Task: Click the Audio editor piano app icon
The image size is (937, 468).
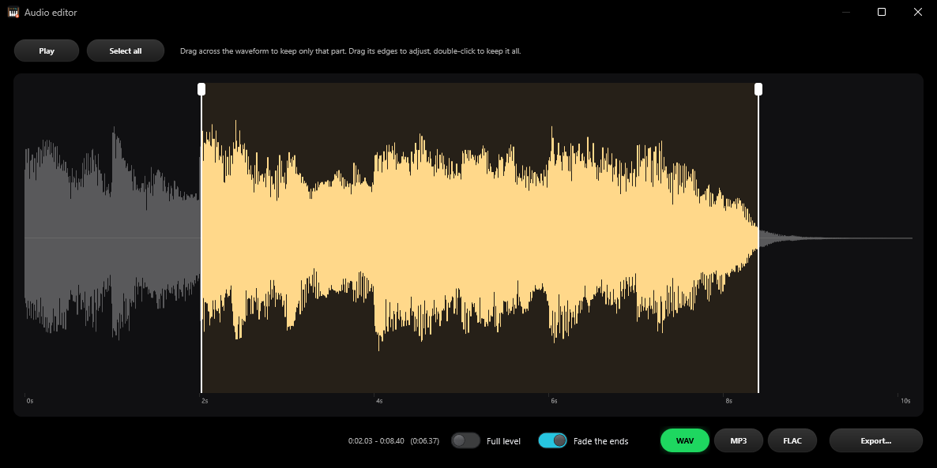Action: (x=13, y=12)
